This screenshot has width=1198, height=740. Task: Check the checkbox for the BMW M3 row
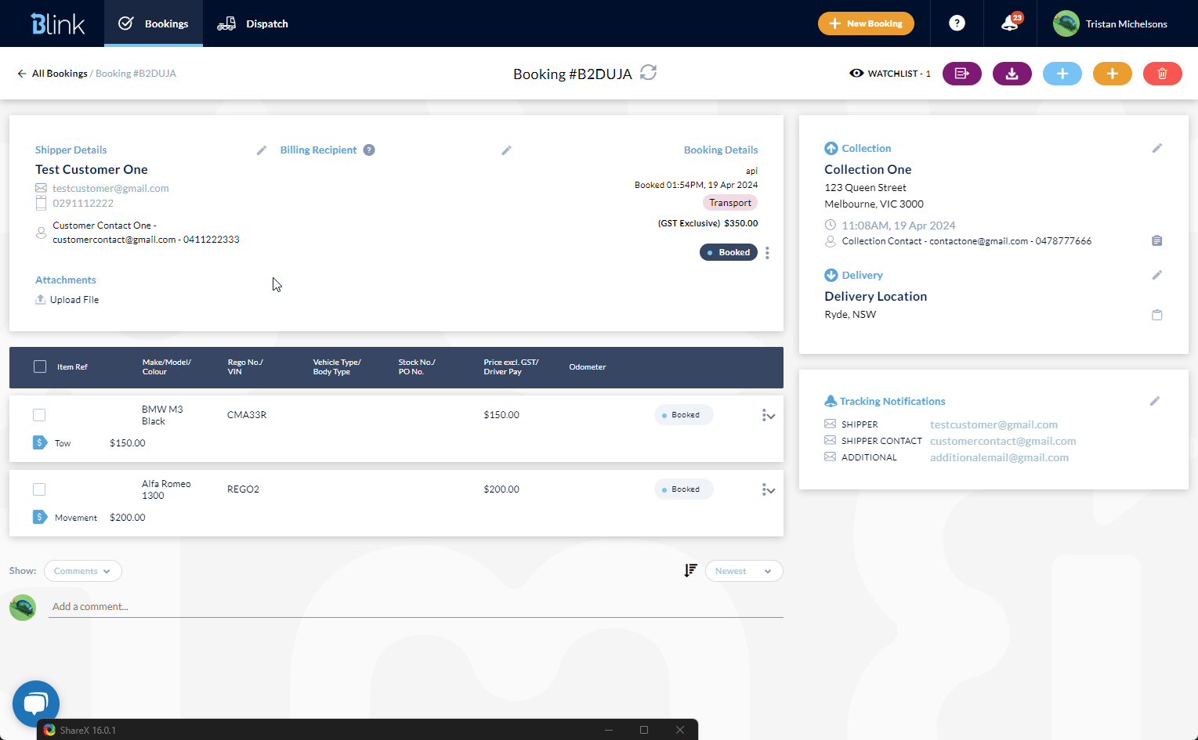point(39,414)
